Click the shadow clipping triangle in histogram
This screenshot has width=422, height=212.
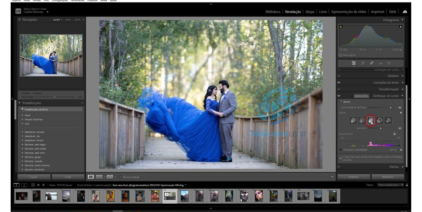341,26
